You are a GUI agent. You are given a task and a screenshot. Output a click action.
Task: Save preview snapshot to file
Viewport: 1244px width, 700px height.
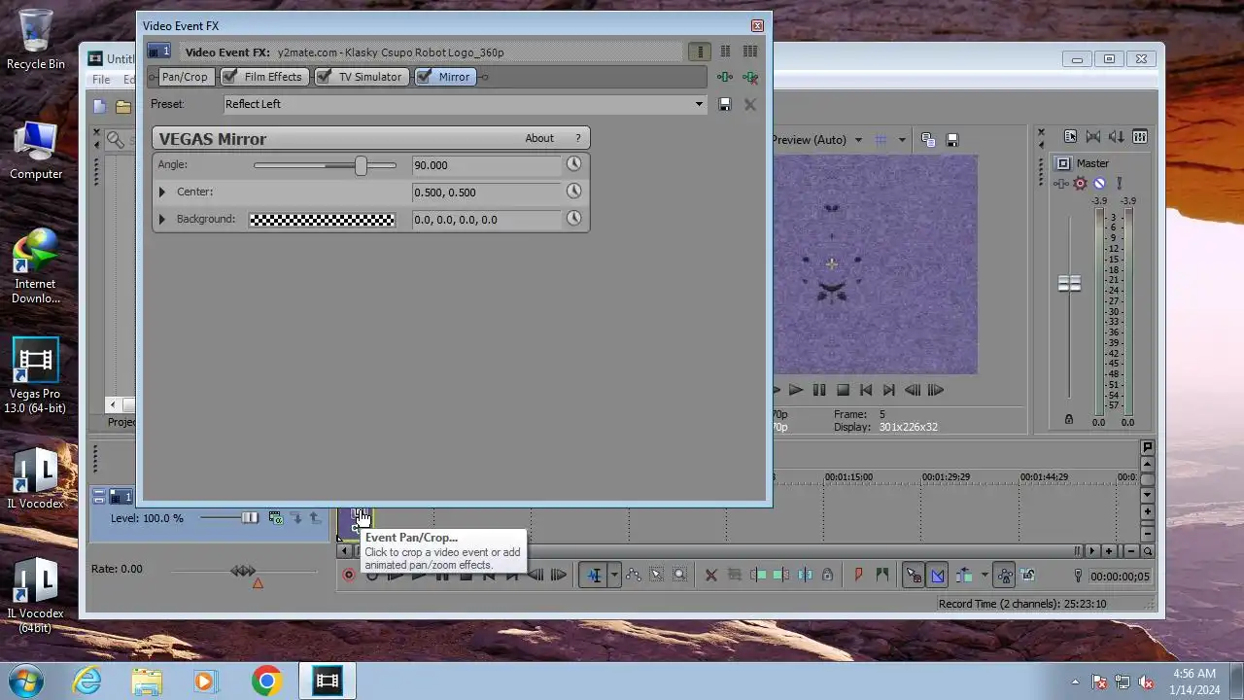tap(952, 140)
